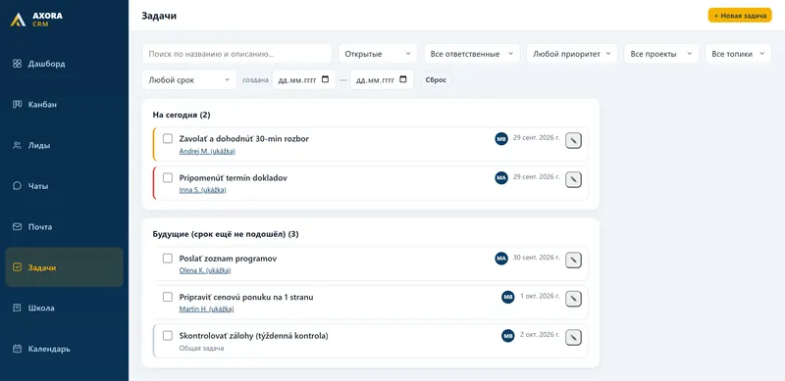The image size is (785, 381).
Task: Click the Дашборд grid icon in sidebar
Action: point(17,64)
